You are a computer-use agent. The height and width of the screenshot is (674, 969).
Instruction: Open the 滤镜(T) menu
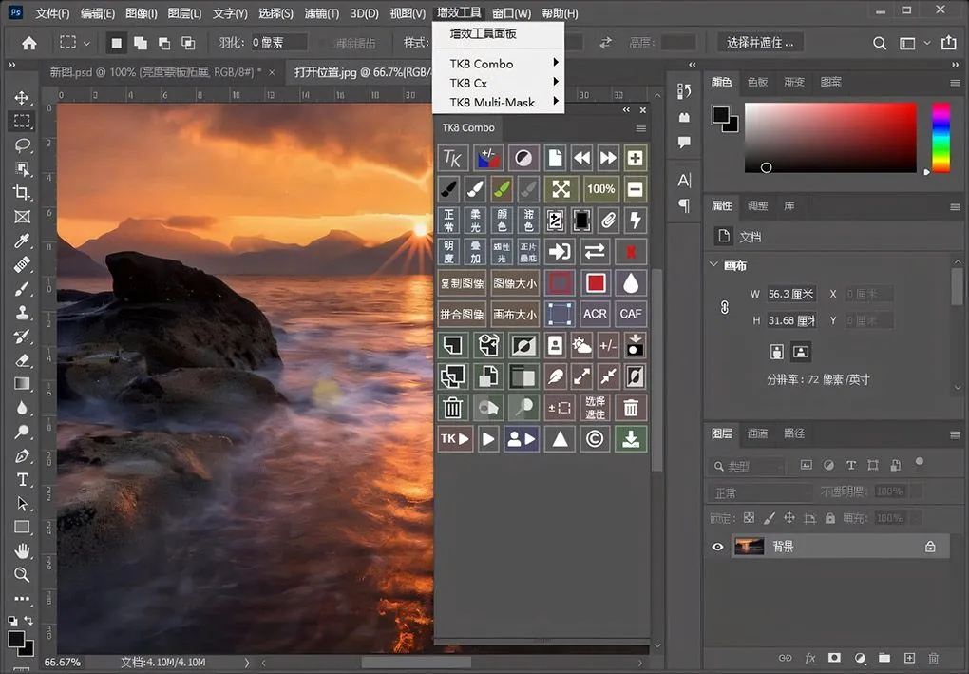coord(320,13)
